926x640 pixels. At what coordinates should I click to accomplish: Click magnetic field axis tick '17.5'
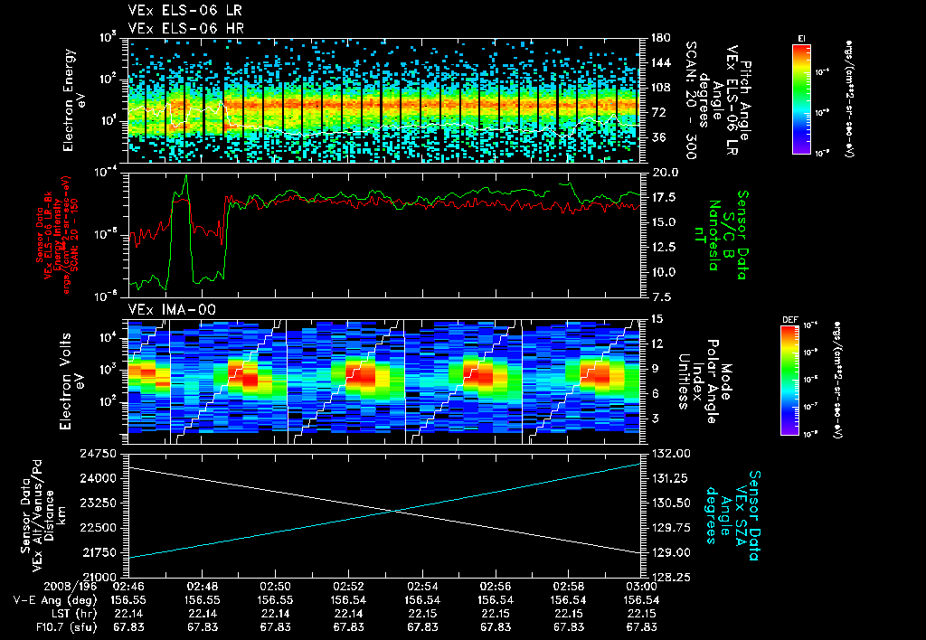click(x=664, y=198)
